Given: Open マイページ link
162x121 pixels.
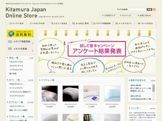Looking at the screenshot, I should coord(125,15).
